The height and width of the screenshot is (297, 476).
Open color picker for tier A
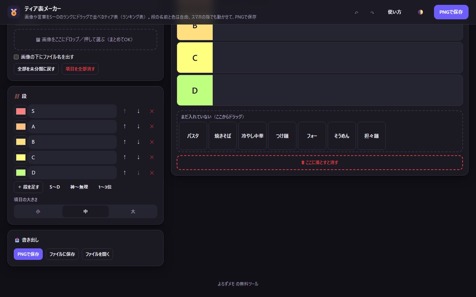pos(20,126)
